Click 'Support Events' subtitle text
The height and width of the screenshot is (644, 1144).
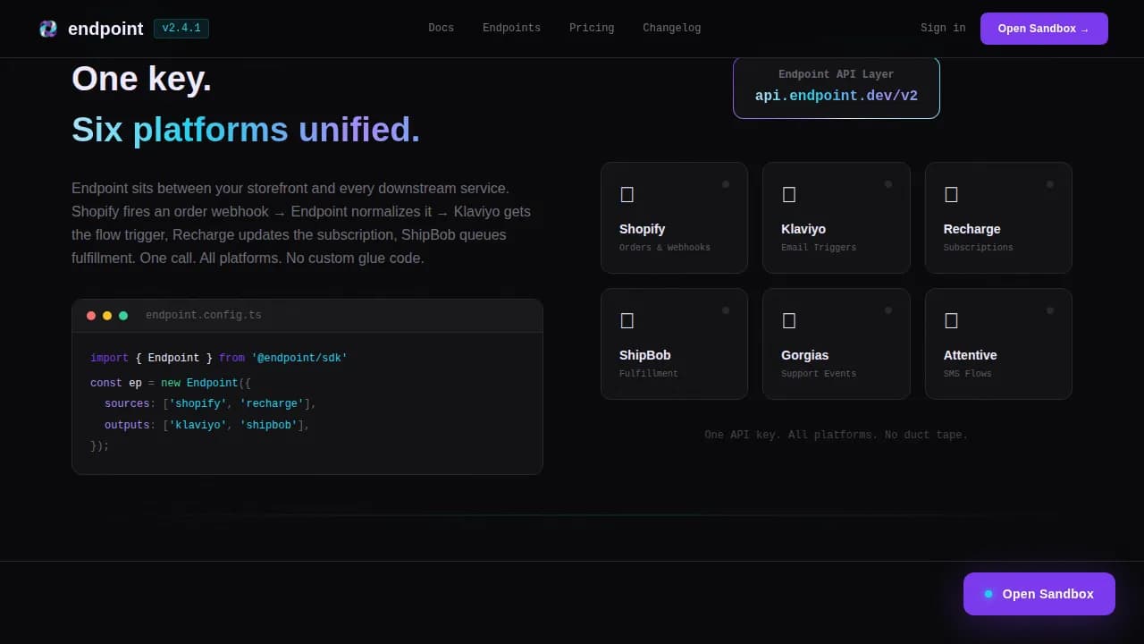[x=819, y=374]
